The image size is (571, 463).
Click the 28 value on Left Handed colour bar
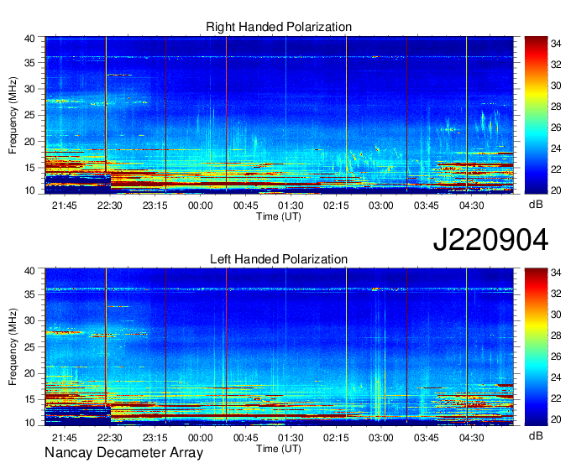(x=556, y=336)
